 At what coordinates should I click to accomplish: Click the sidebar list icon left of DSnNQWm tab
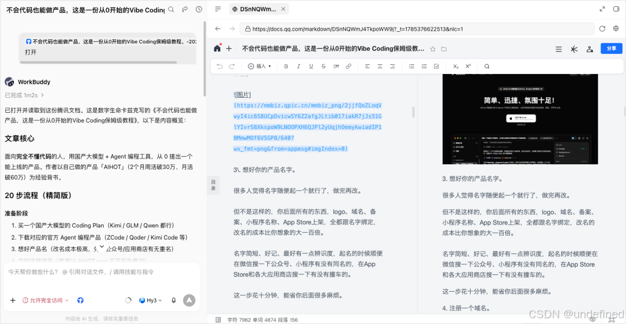[217, 9]
